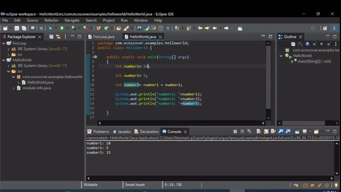
Task: Click the Sort icon in Outline toolbar
Action: click(300, 44)
